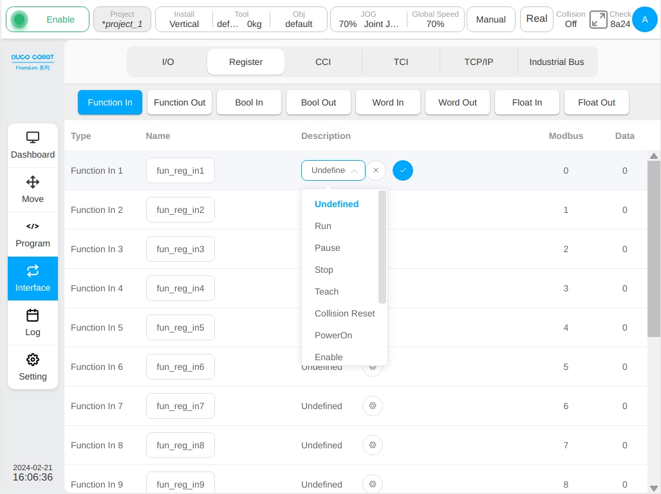Toggle Manual operation mode

click(x=490, y=19)
